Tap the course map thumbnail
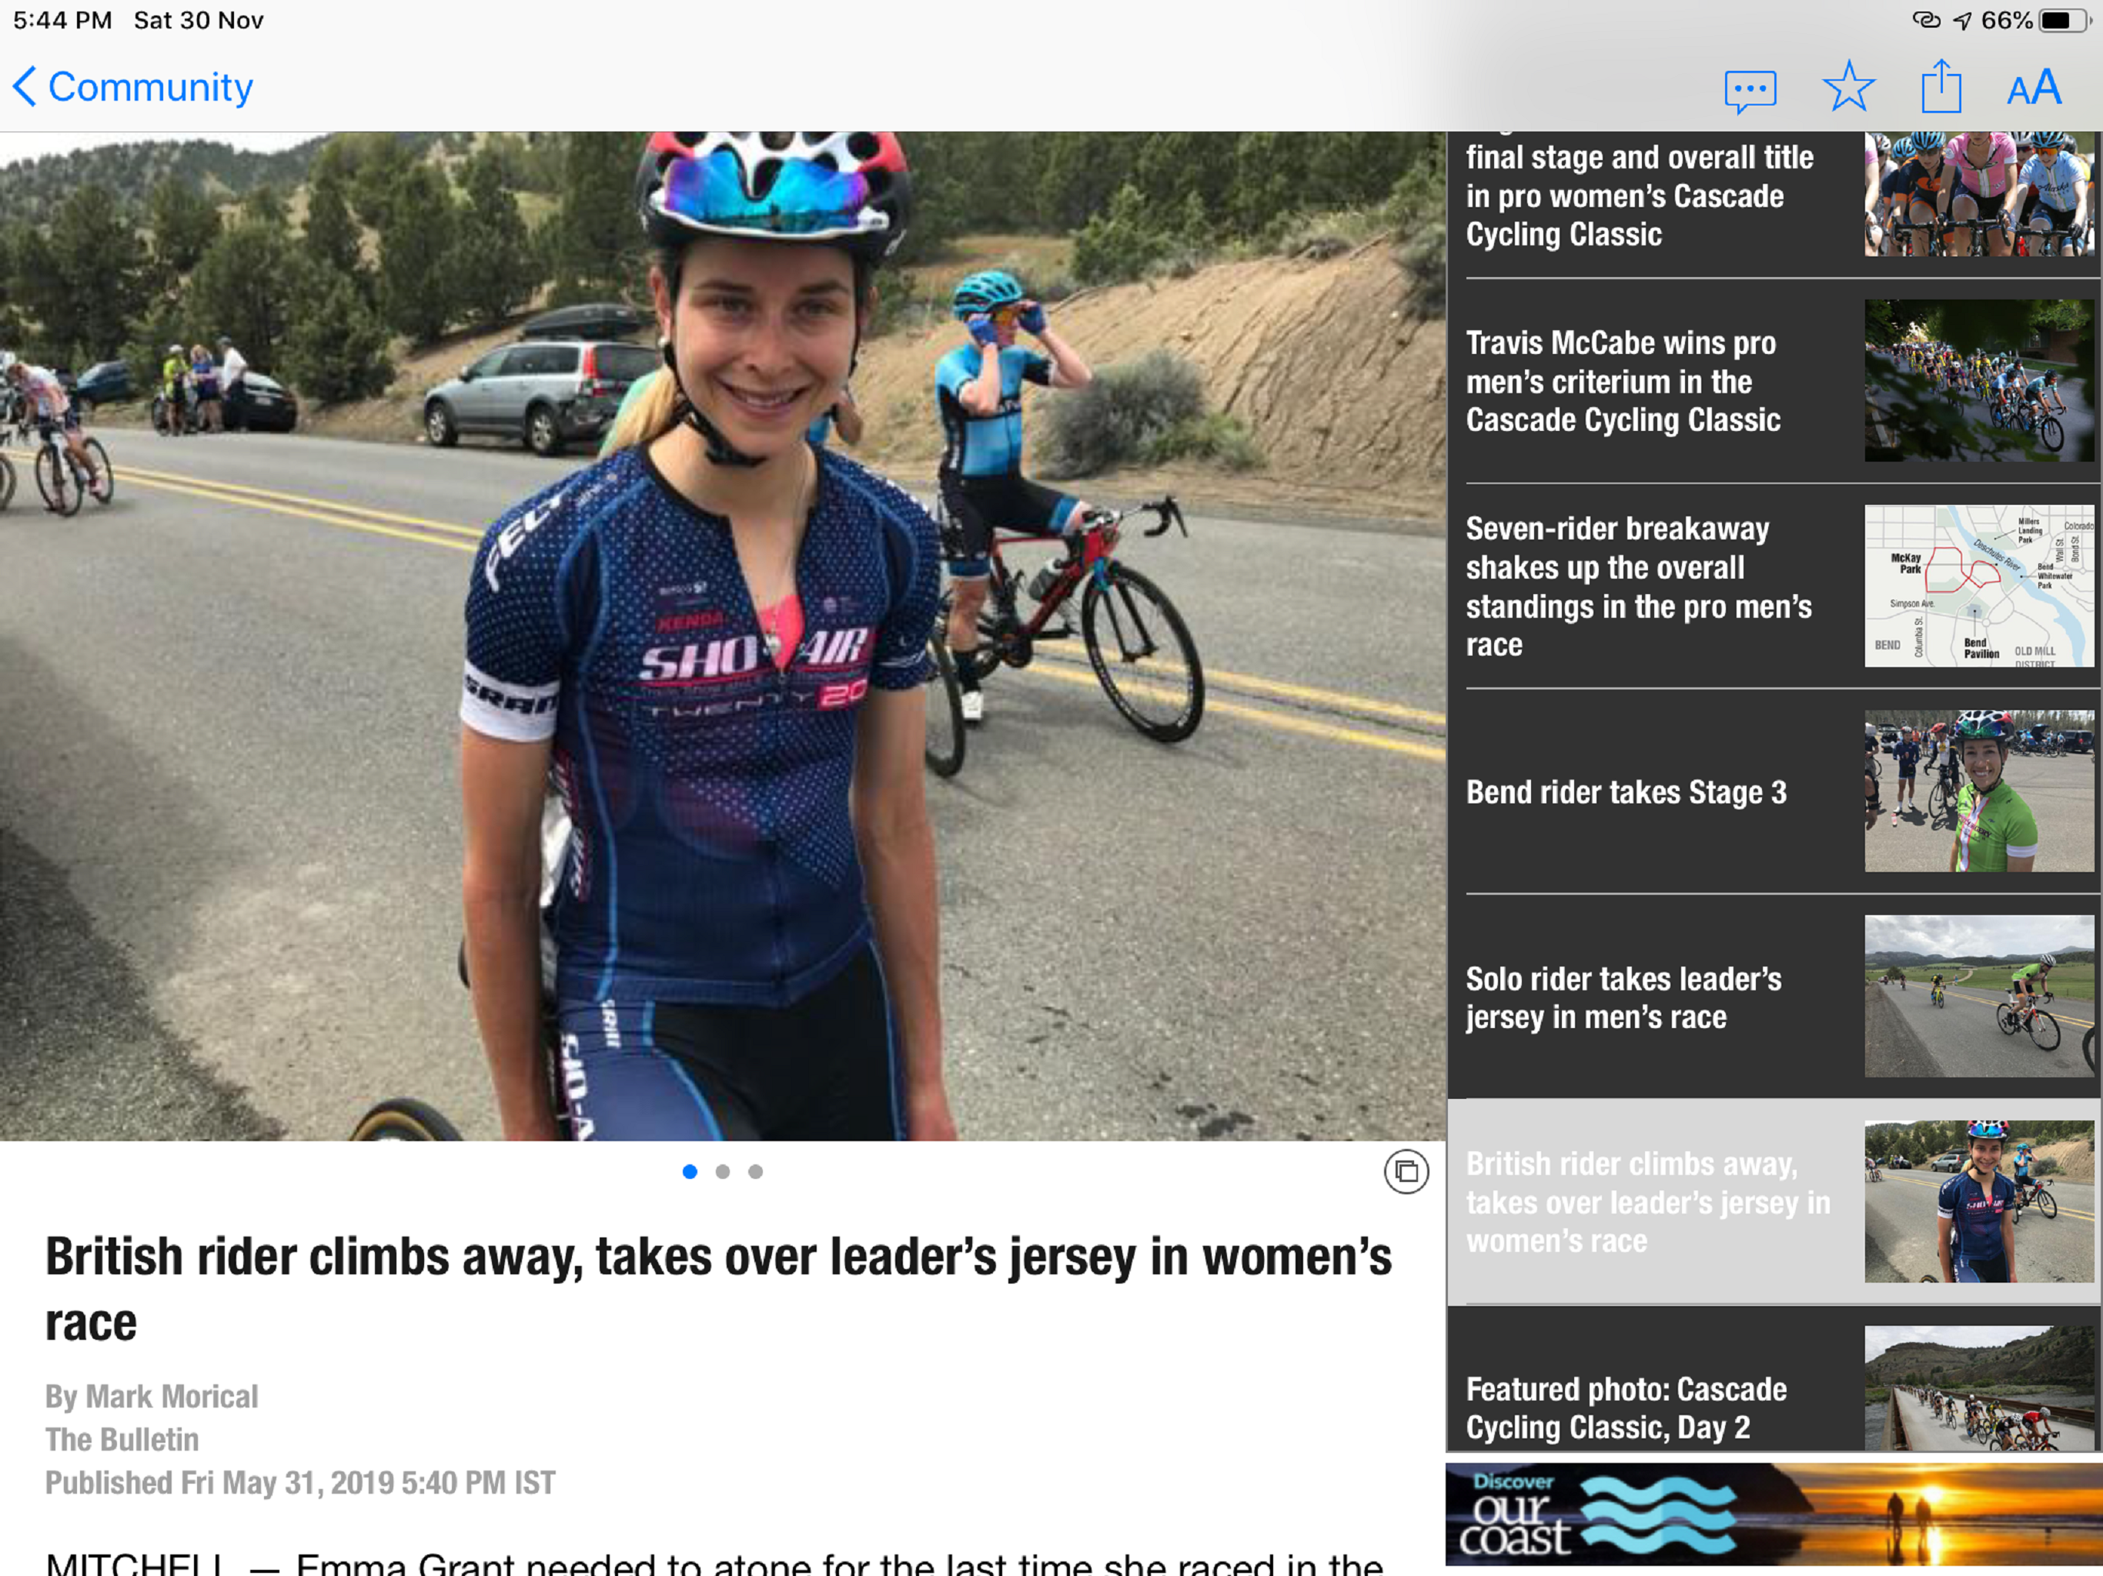 [x=1978, y=586]
